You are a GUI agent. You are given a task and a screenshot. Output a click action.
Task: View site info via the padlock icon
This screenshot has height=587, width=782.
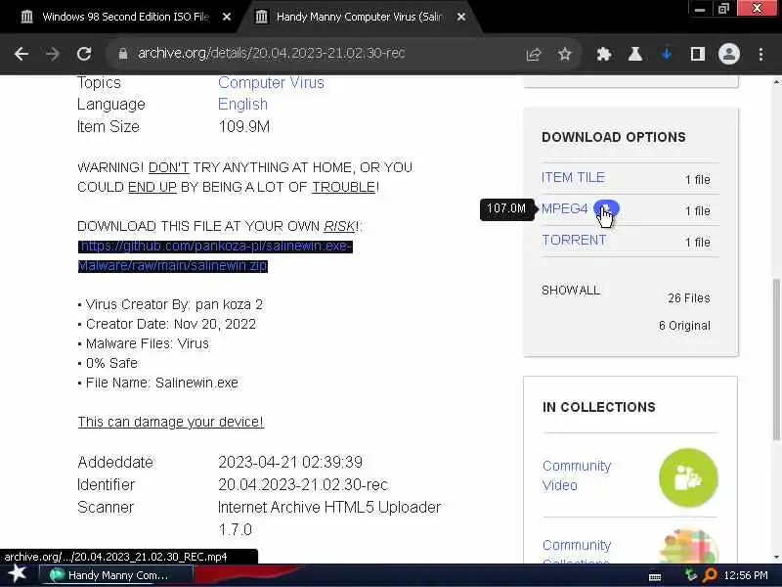[x=123, y=54]
